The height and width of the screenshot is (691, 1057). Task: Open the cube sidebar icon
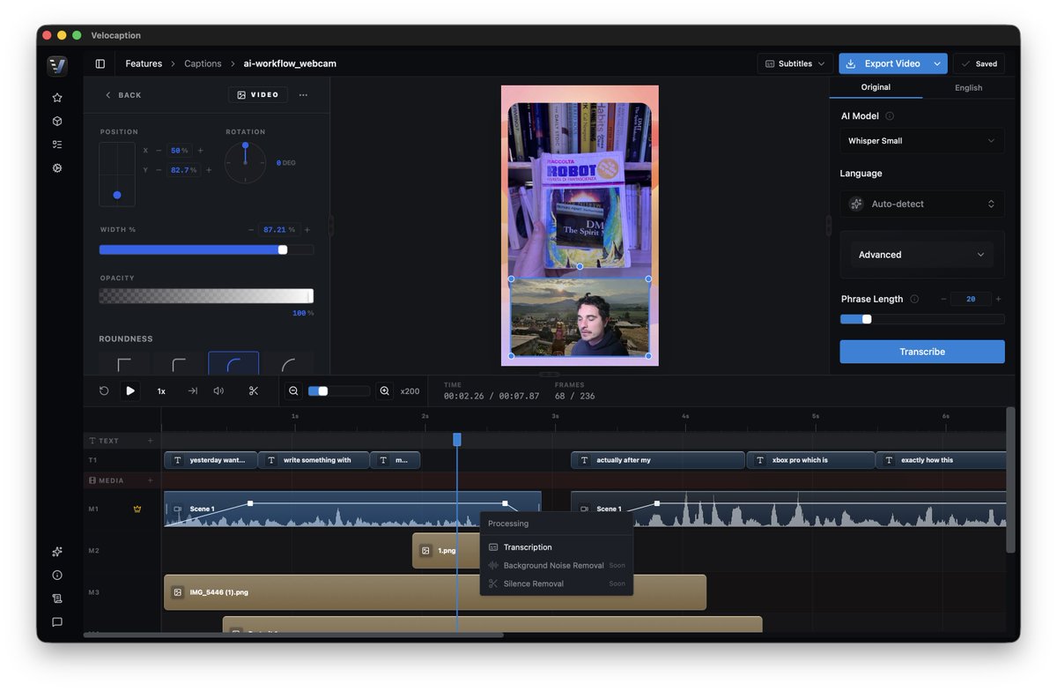[57, 121]
